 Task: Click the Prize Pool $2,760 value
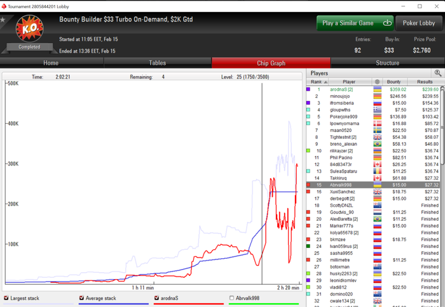point(421,50)
